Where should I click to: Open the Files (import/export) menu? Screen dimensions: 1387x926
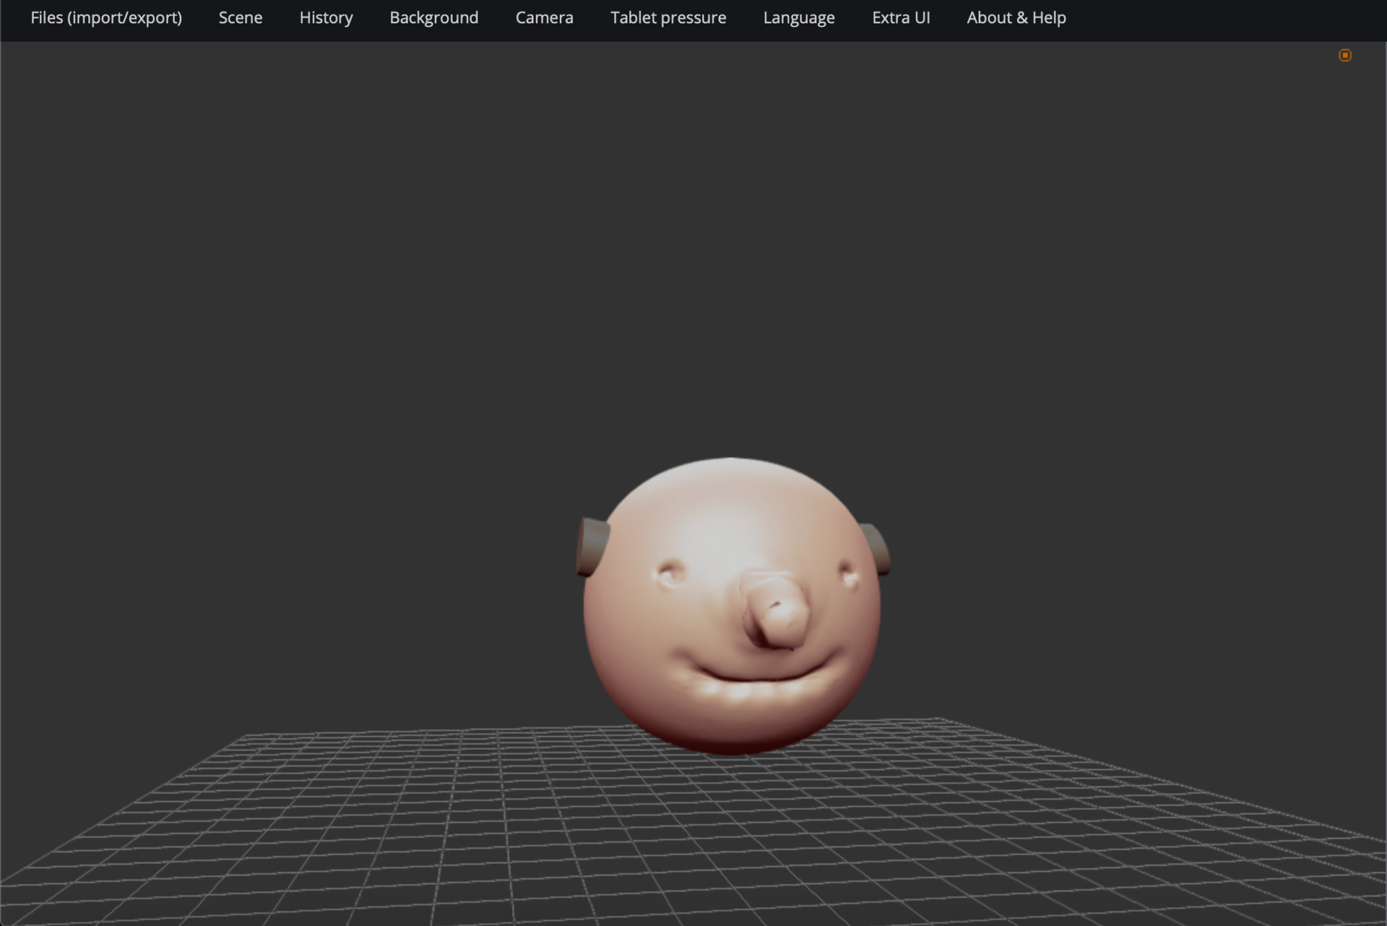[x=106, y=18]
